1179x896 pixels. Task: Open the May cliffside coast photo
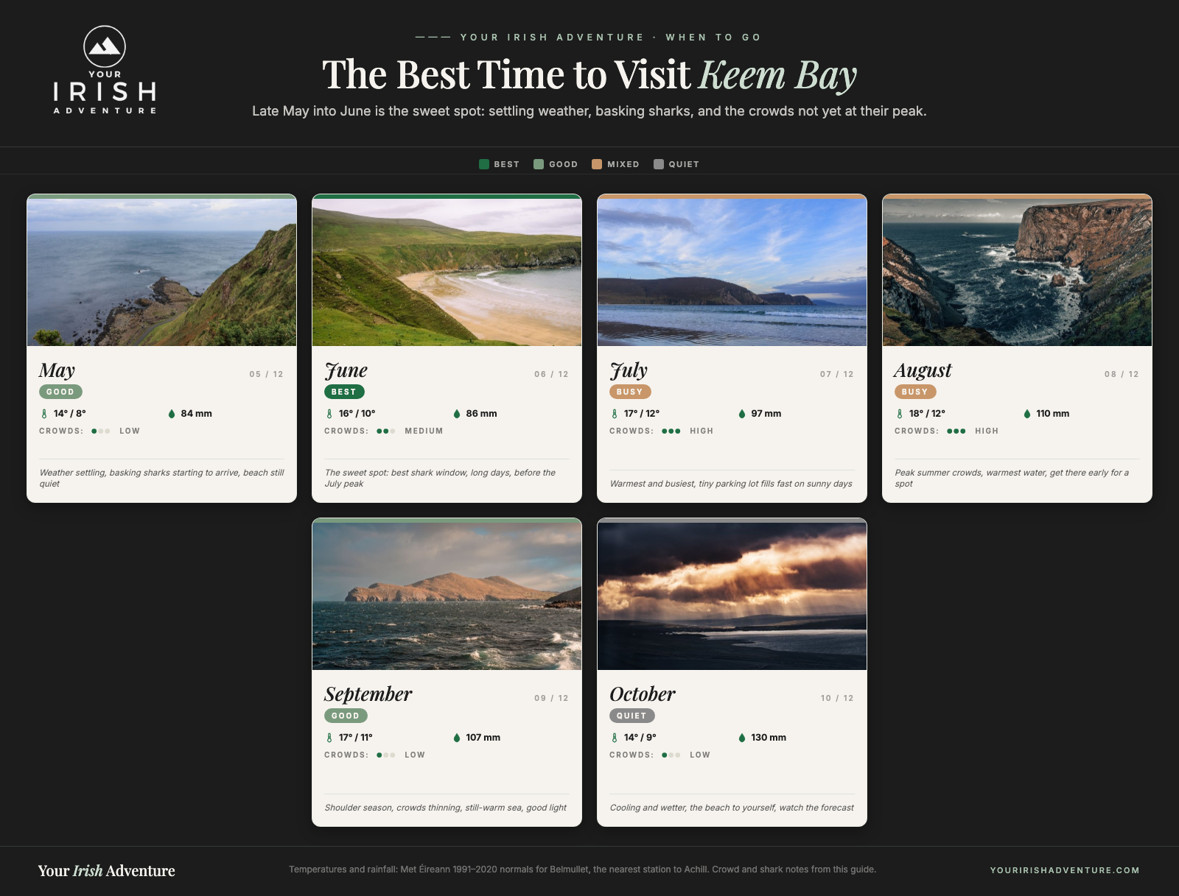162,272
